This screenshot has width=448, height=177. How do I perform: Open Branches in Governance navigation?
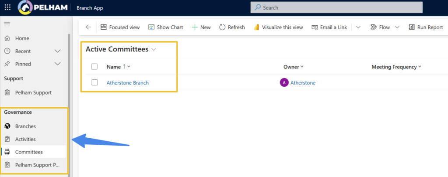coord(25,126)
